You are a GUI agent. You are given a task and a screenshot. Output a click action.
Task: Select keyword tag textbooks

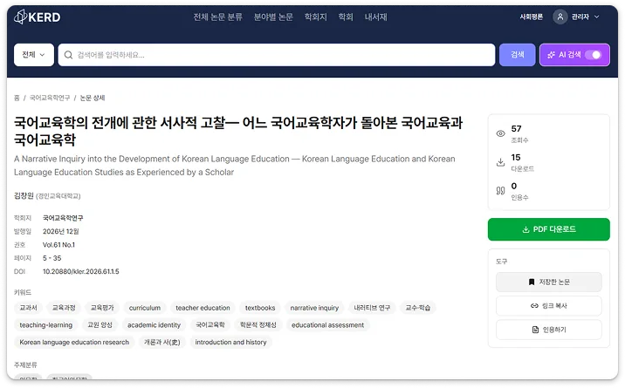(260, 308)
